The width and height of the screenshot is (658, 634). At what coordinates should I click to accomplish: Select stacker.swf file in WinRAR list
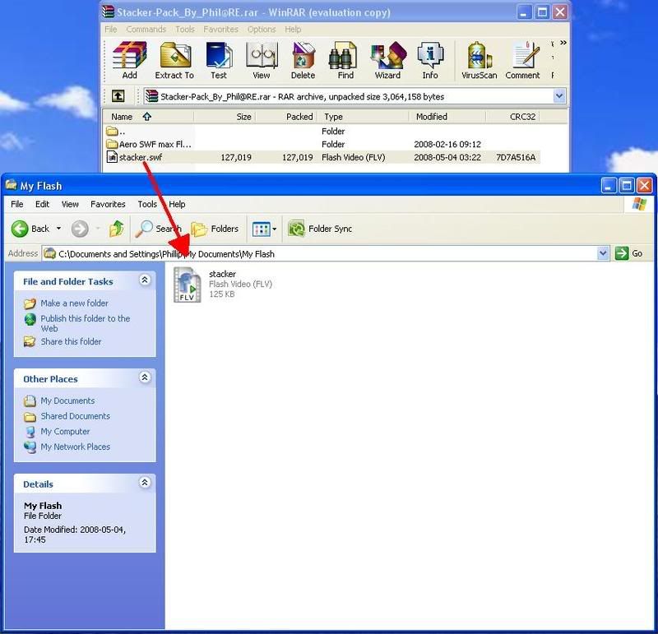[x=322, y=157]
